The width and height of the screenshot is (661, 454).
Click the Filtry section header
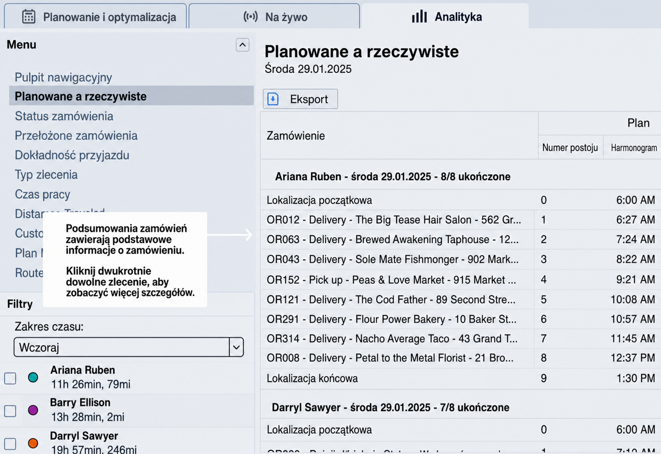[x=20, y=304]
